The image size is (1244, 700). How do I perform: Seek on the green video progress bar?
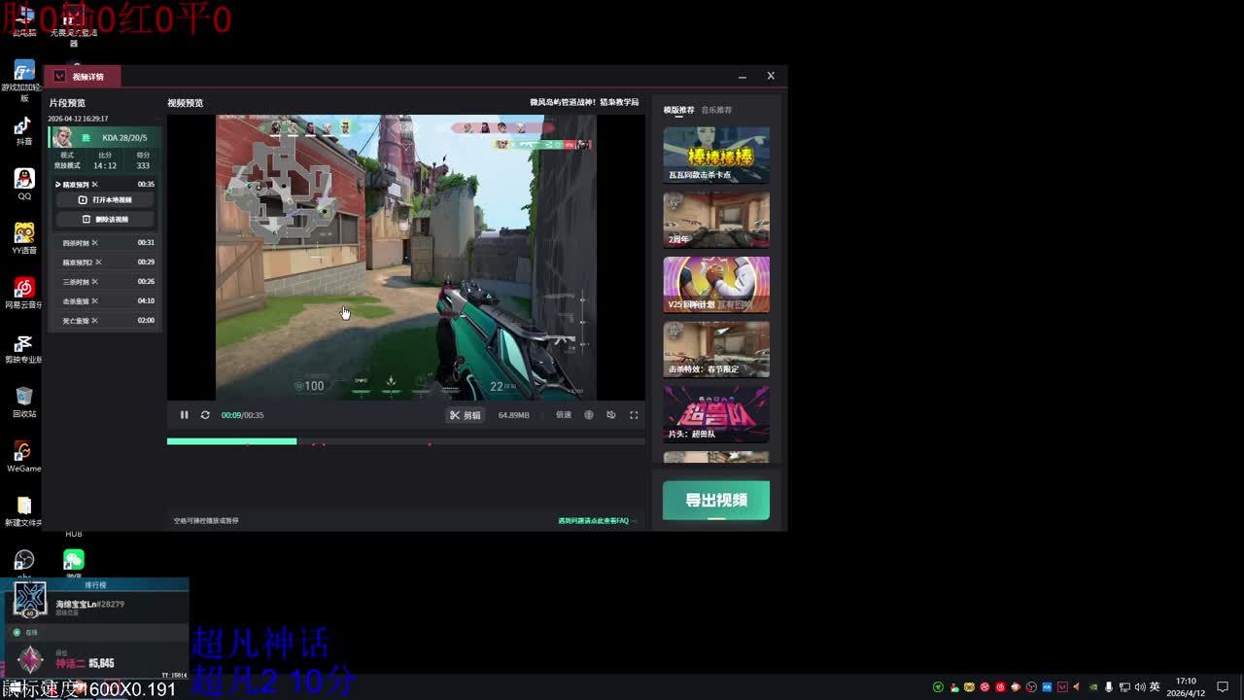coord(405,441)
